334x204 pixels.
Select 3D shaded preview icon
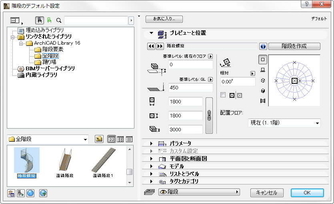(x=263, y=91)
